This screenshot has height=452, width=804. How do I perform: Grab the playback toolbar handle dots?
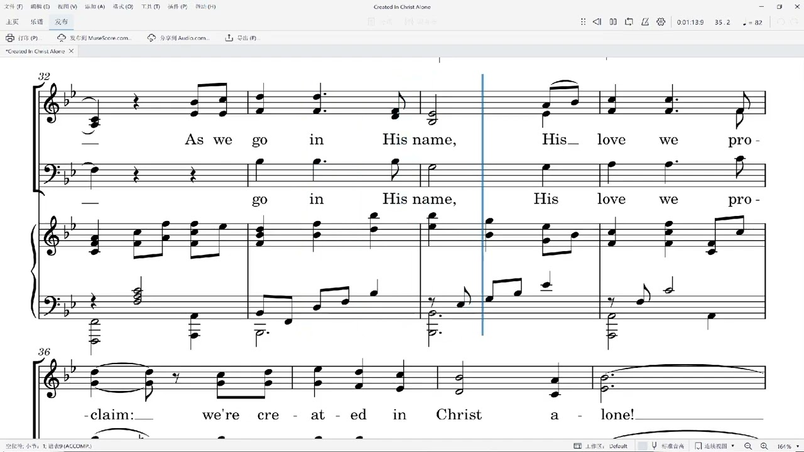click(584, 22)
